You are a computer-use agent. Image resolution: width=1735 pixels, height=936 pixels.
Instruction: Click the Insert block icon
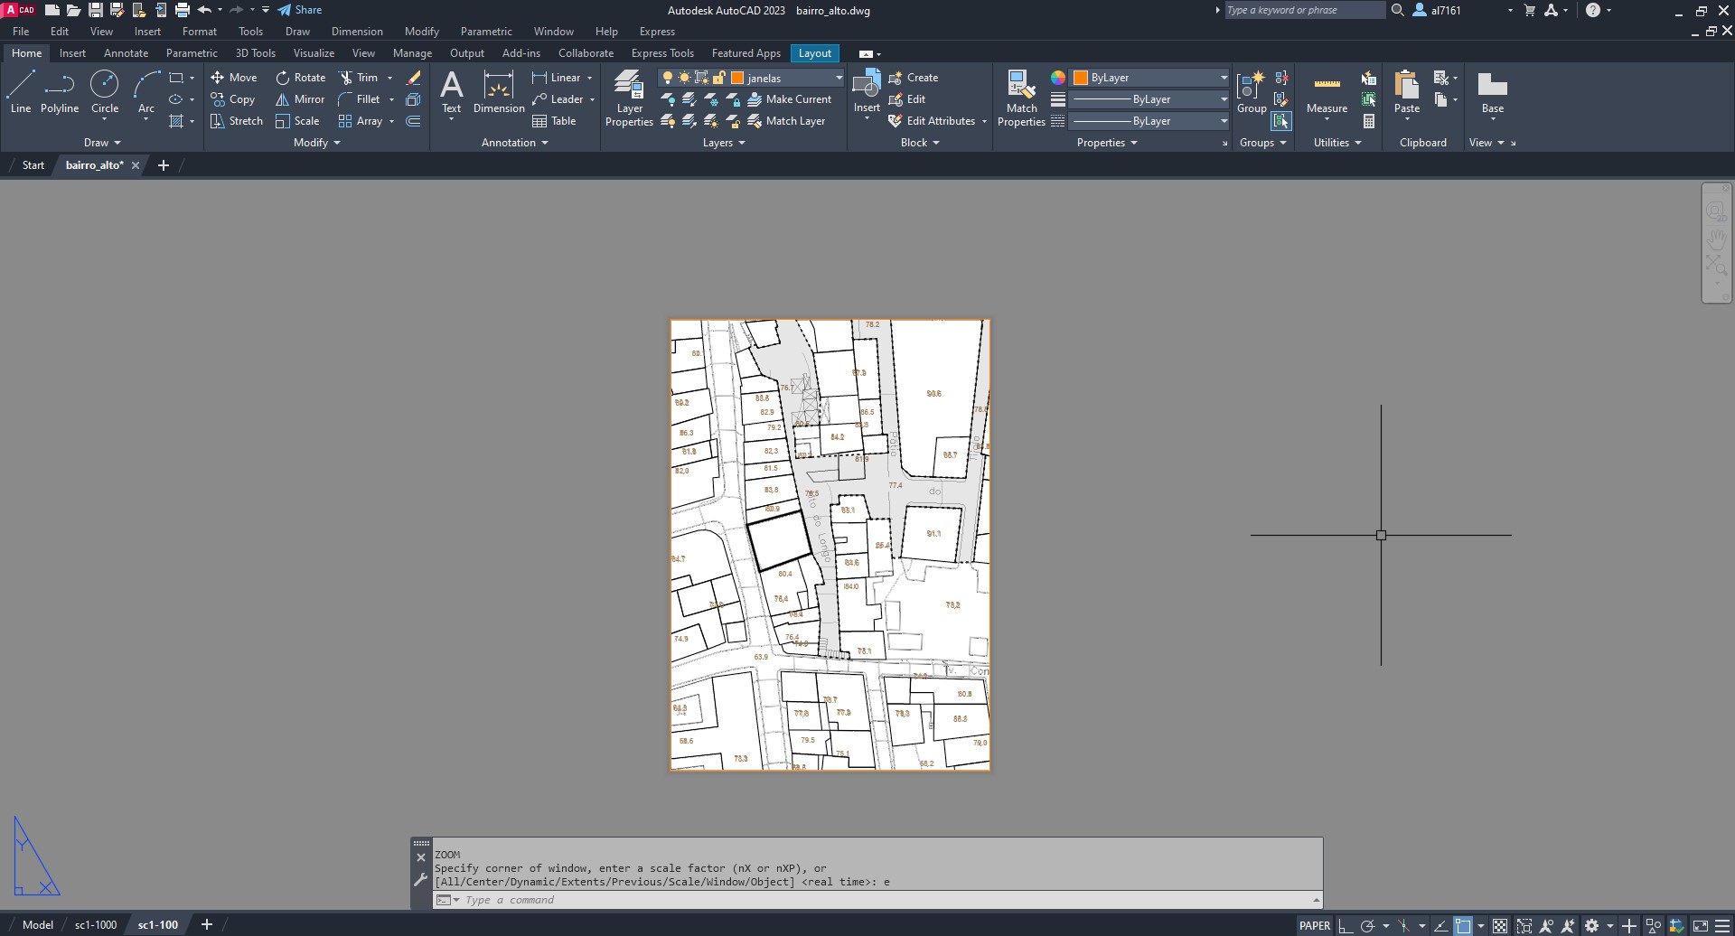(867, 86)
